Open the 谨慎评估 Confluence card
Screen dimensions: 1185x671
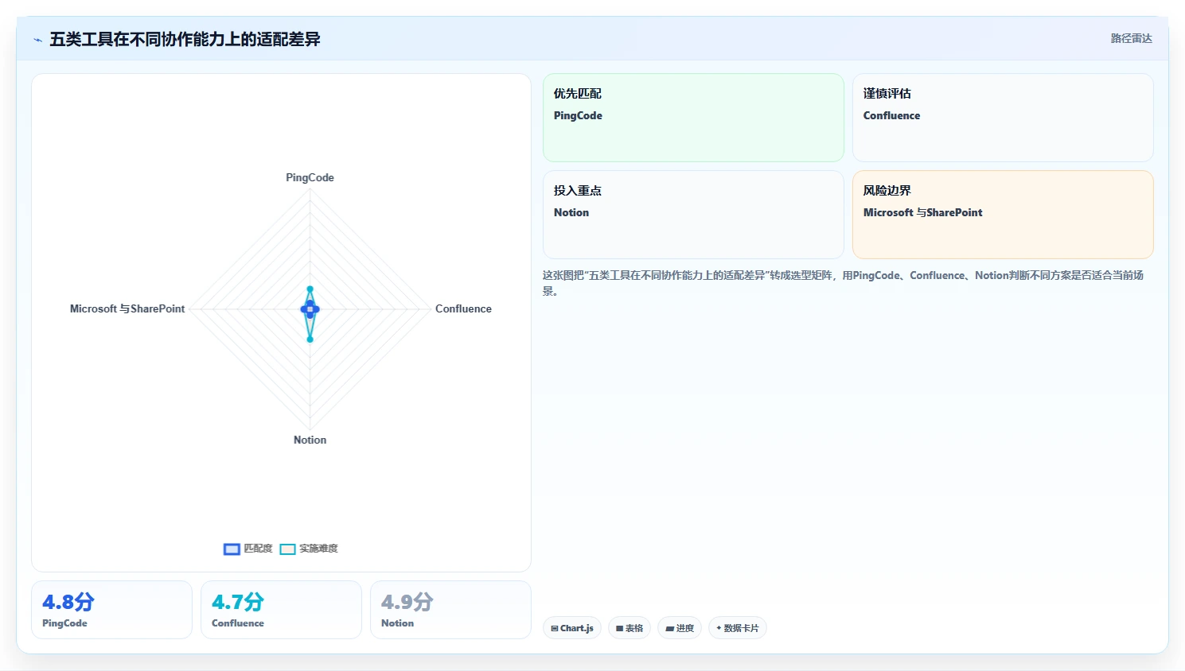click(x=1003, y=118)
